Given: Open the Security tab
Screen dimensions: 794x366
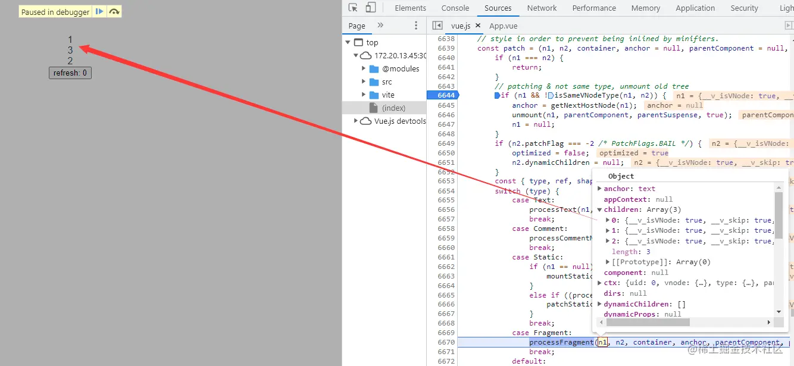Looking at the screenshot, I should 745,8.
